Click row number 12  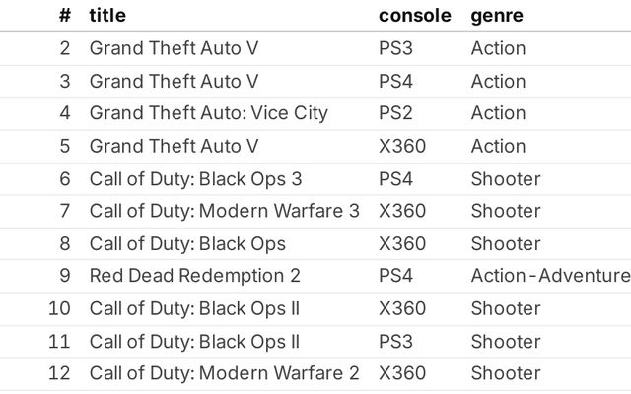(60, 373)
